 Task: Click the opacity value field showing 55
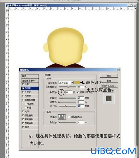(81, 87)
